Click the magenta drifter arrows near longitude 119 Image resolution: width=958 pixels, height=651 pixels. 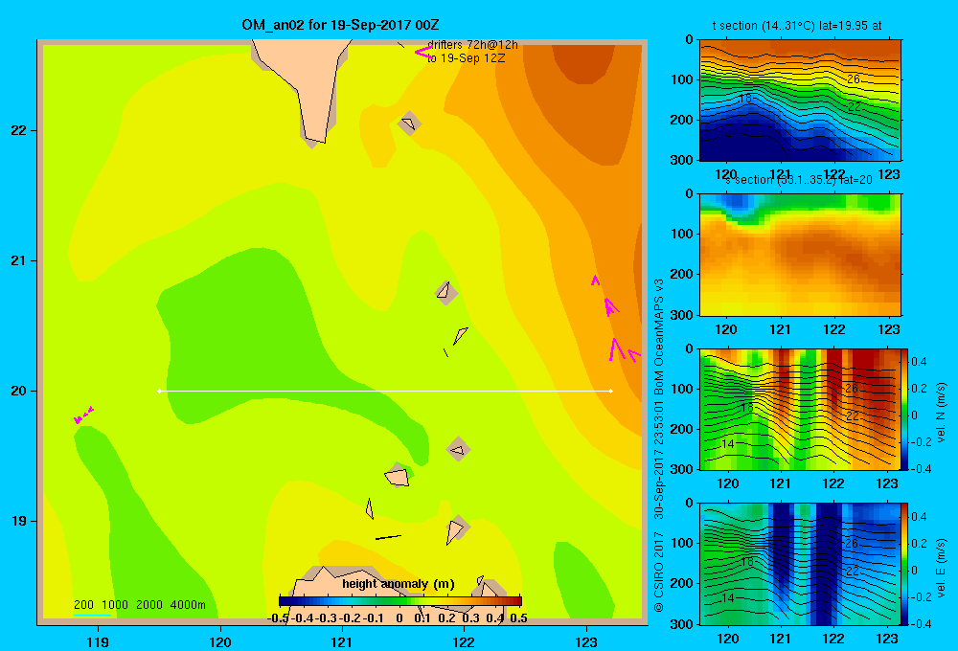click(83, 415)
